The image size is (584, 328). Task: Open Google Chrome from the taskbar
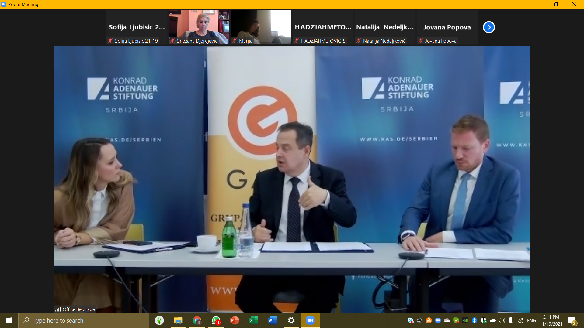point(197,320)
